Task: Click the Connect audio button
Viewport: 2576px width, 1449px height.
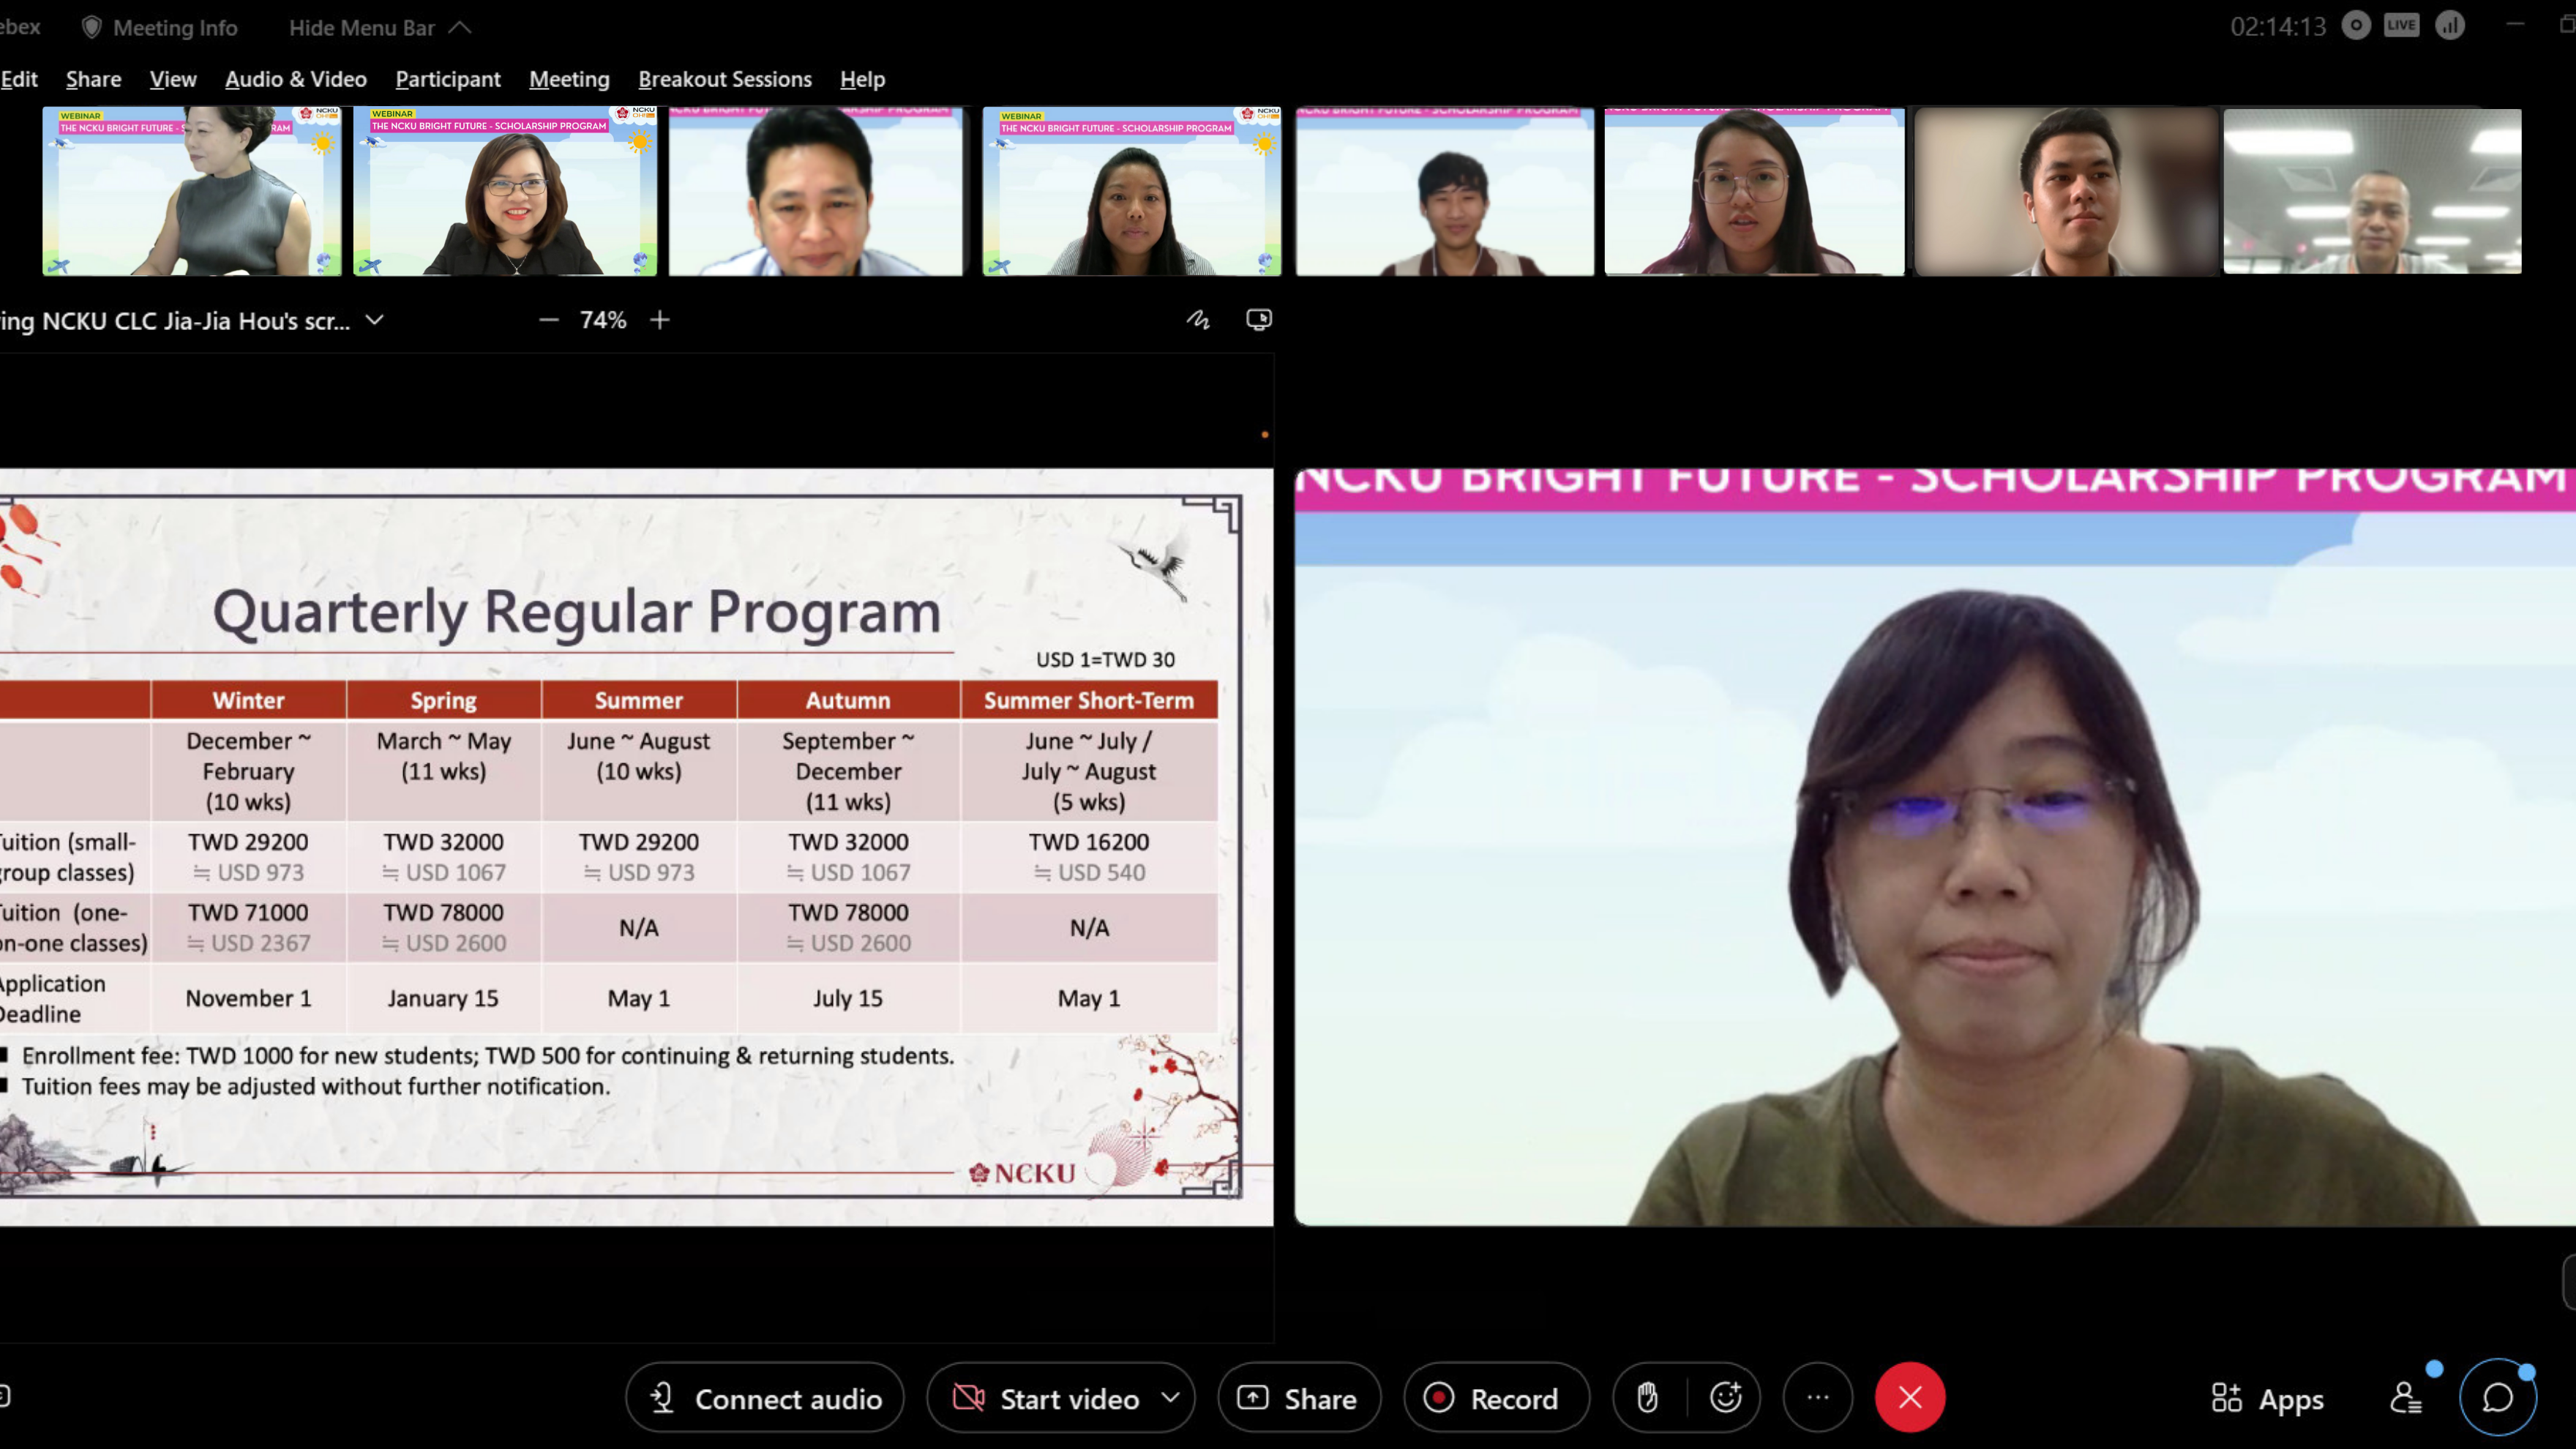Action: click(x=765, y=1398)
